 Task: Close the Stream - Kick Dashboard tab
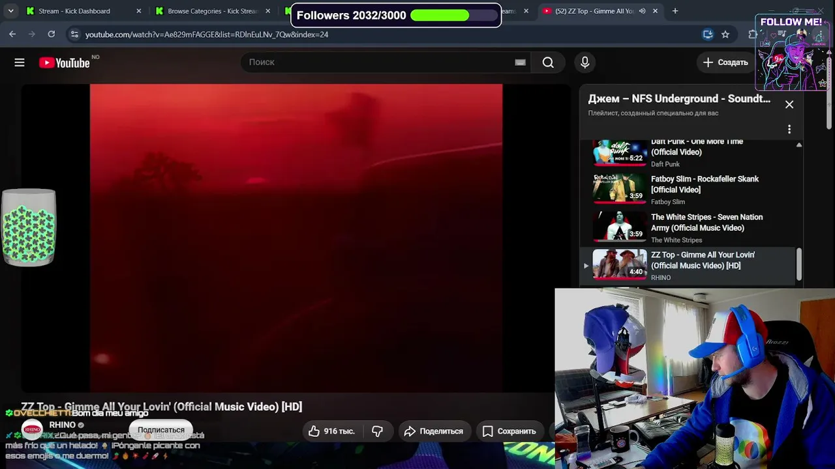click(x=138, y=10)
